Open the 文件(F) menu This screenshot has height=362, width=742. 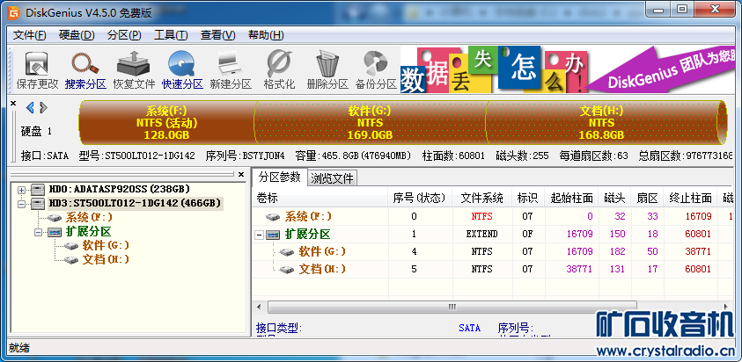(x=30, y=35)
